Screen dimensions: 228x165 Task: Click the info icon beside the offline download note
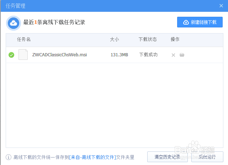[x=9, y=157]
